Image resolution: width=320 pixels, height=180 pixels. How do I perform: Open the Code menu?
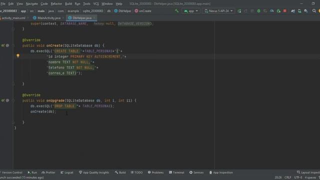coord(44,3)
